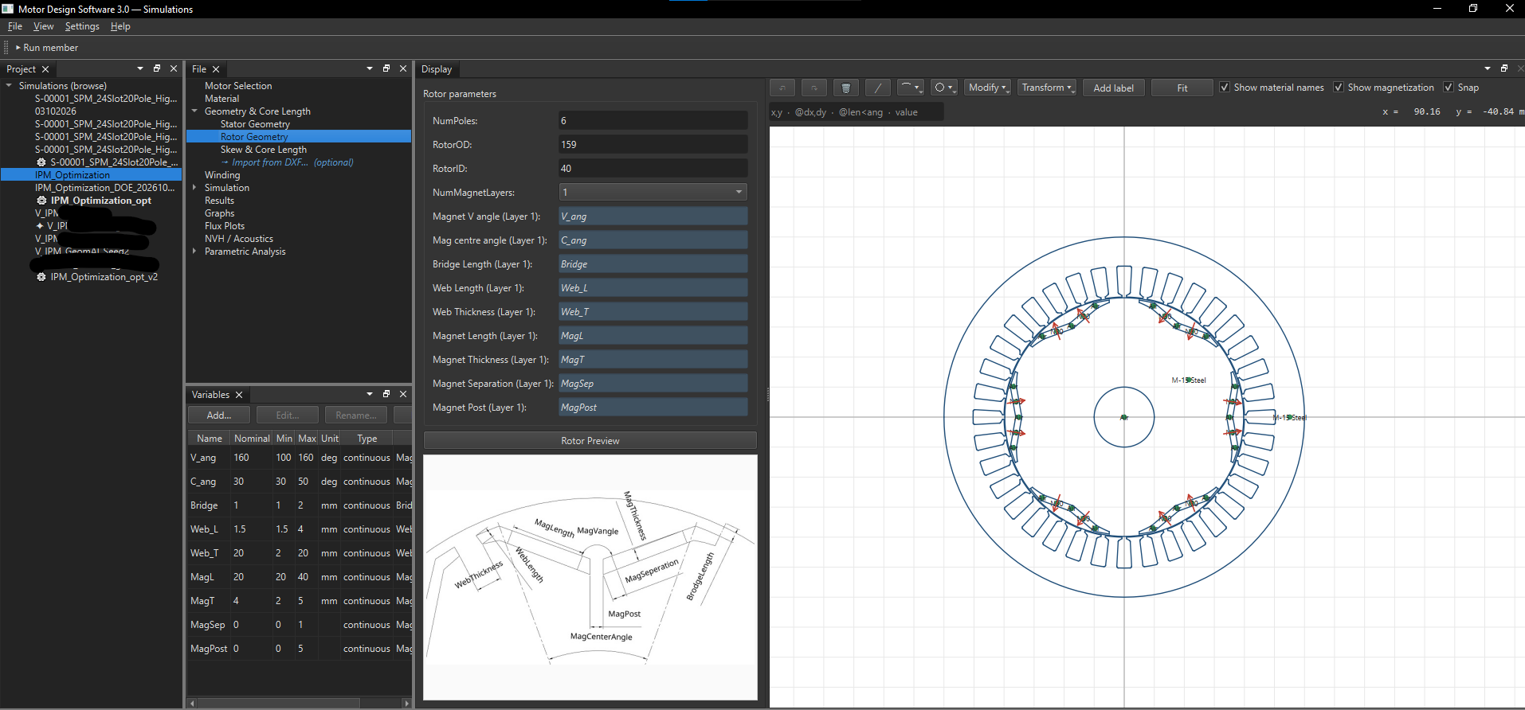Expand the Parametric Analysis tree node
The height and width of the screenshot is (710, 1525).
tap(194, 251)
